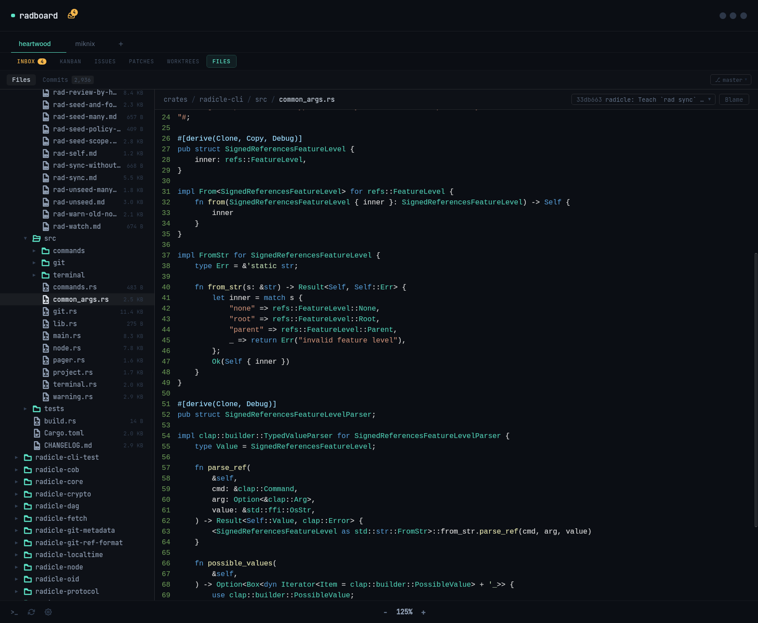Click the markdown icon for rad-sync.md
Screen dimensions: 758x623
[46, 178]
